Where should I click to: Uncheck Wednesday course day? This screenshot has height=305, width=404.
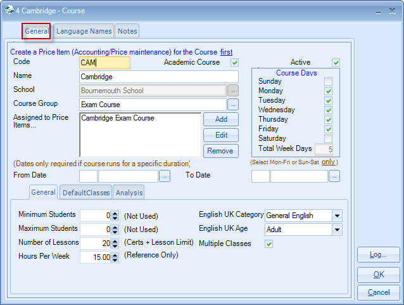(328, 110)
